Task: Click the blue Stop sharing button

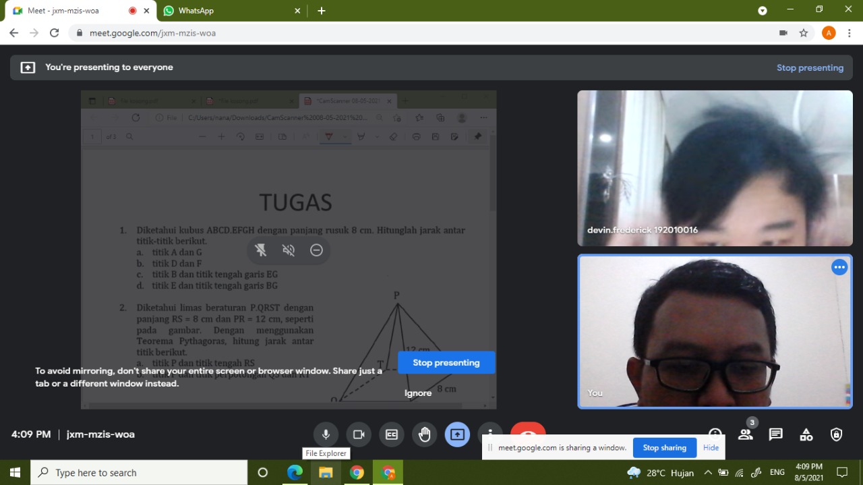Action: (664, 447)
